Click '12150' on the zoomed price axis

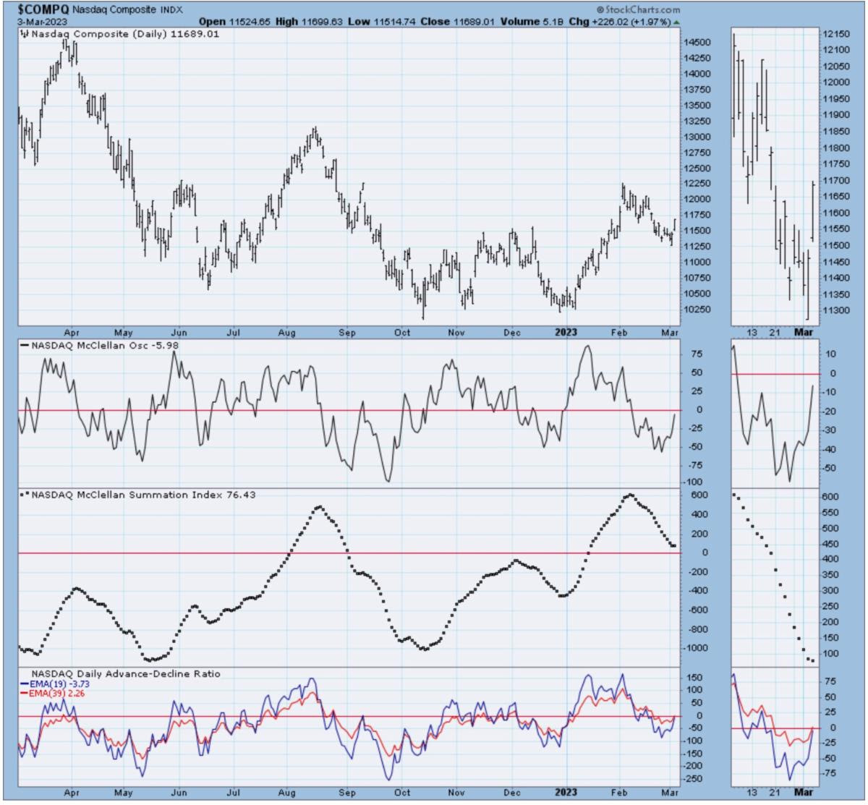point(835,34)
